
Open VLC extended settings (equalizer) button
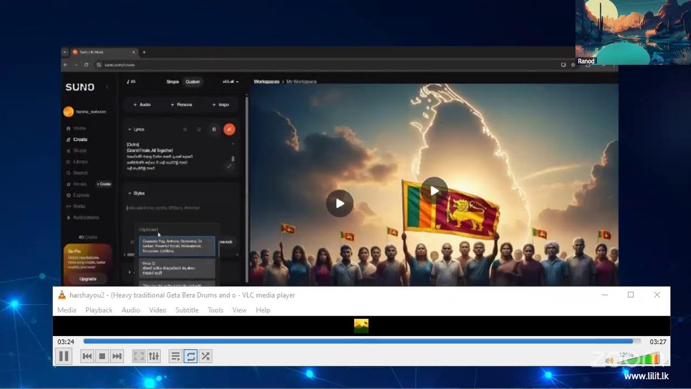[x=154, y=356]
